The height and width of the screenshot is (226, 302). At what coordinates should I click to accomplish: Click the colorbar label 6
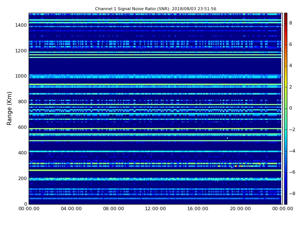291,44
